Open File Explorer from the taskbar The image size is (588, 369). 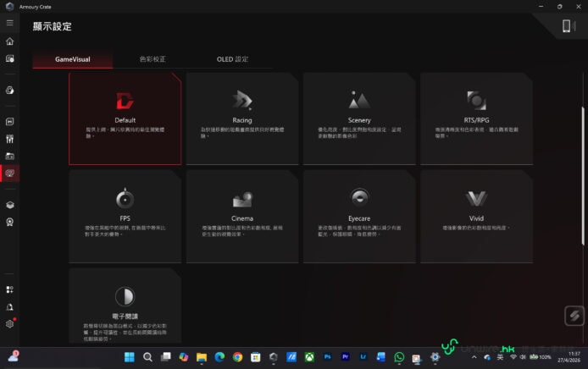(202, 357)
